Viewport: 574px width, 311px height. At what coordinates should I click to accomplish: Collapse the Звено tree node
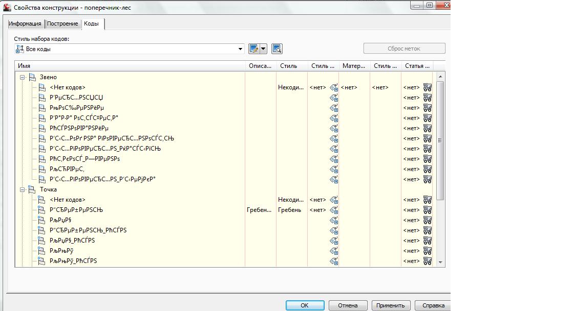23,78
